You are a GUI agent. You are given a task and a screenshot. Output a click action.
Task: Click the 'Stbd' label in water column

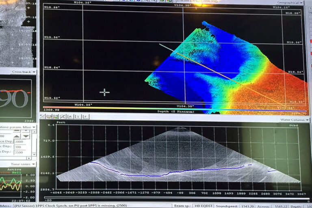point(293,126)
